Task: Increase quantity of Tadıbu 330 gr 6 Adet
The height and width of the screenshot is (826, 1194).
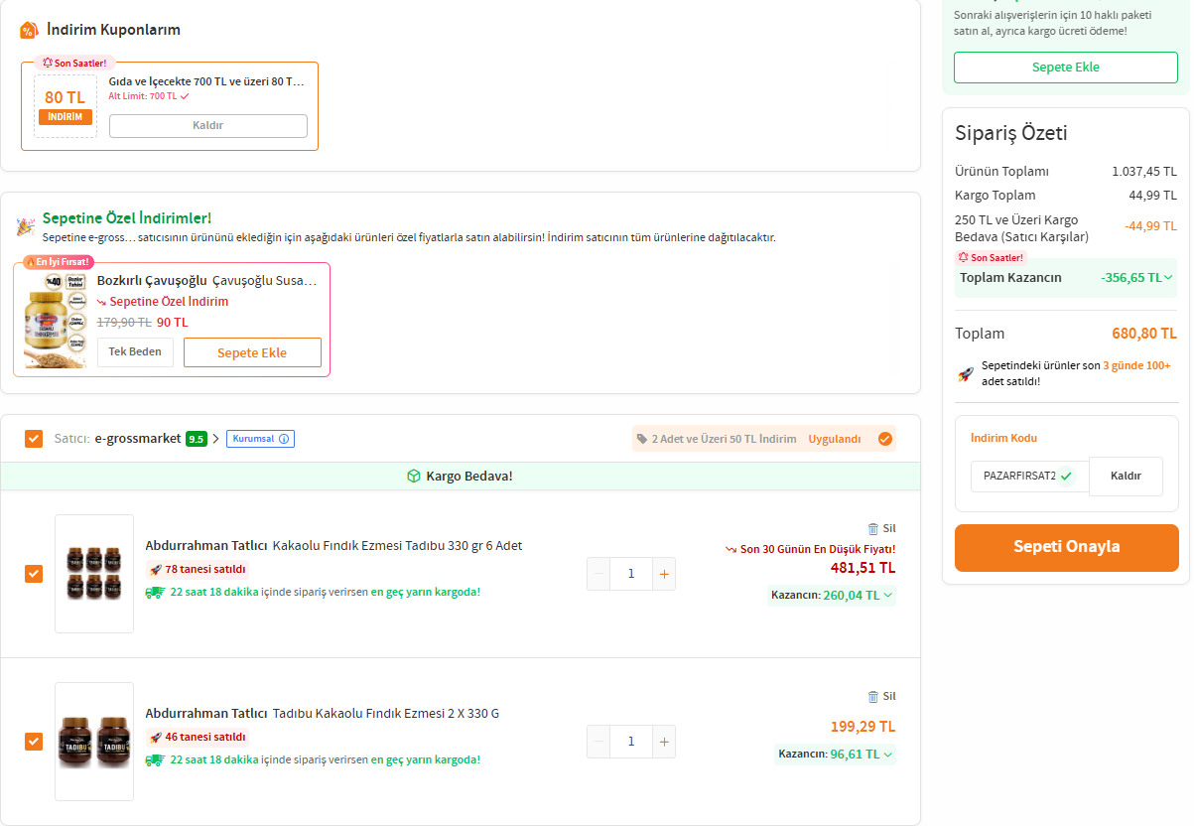Action: tap(664, 574)
